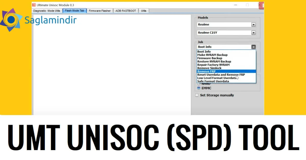
Task: Choose Safe Format Userdata option
Action: point(226,81)
